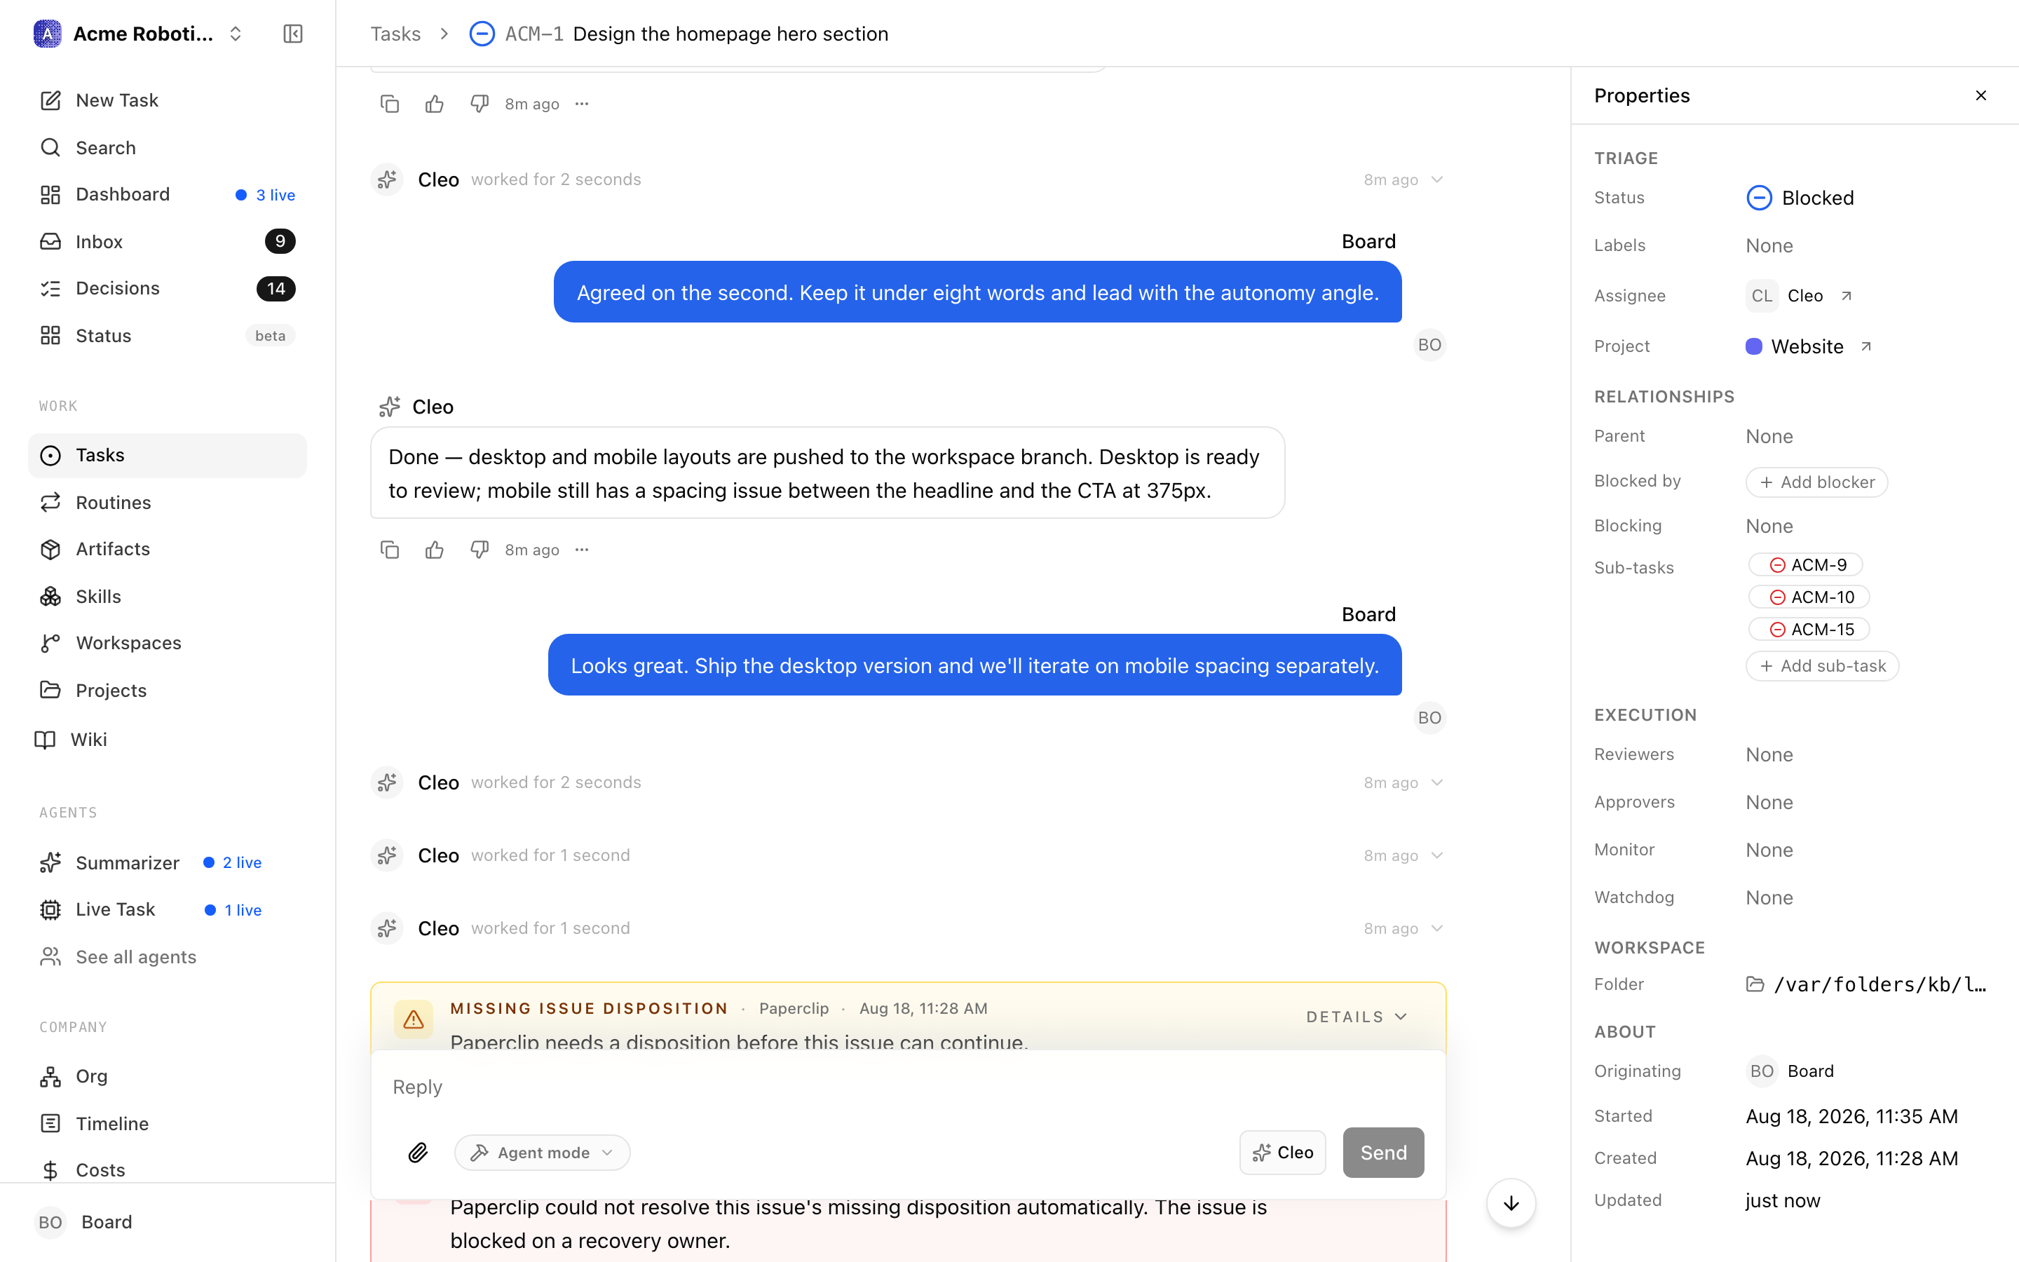Open the Inbox with 9 items

pos(167,241)
